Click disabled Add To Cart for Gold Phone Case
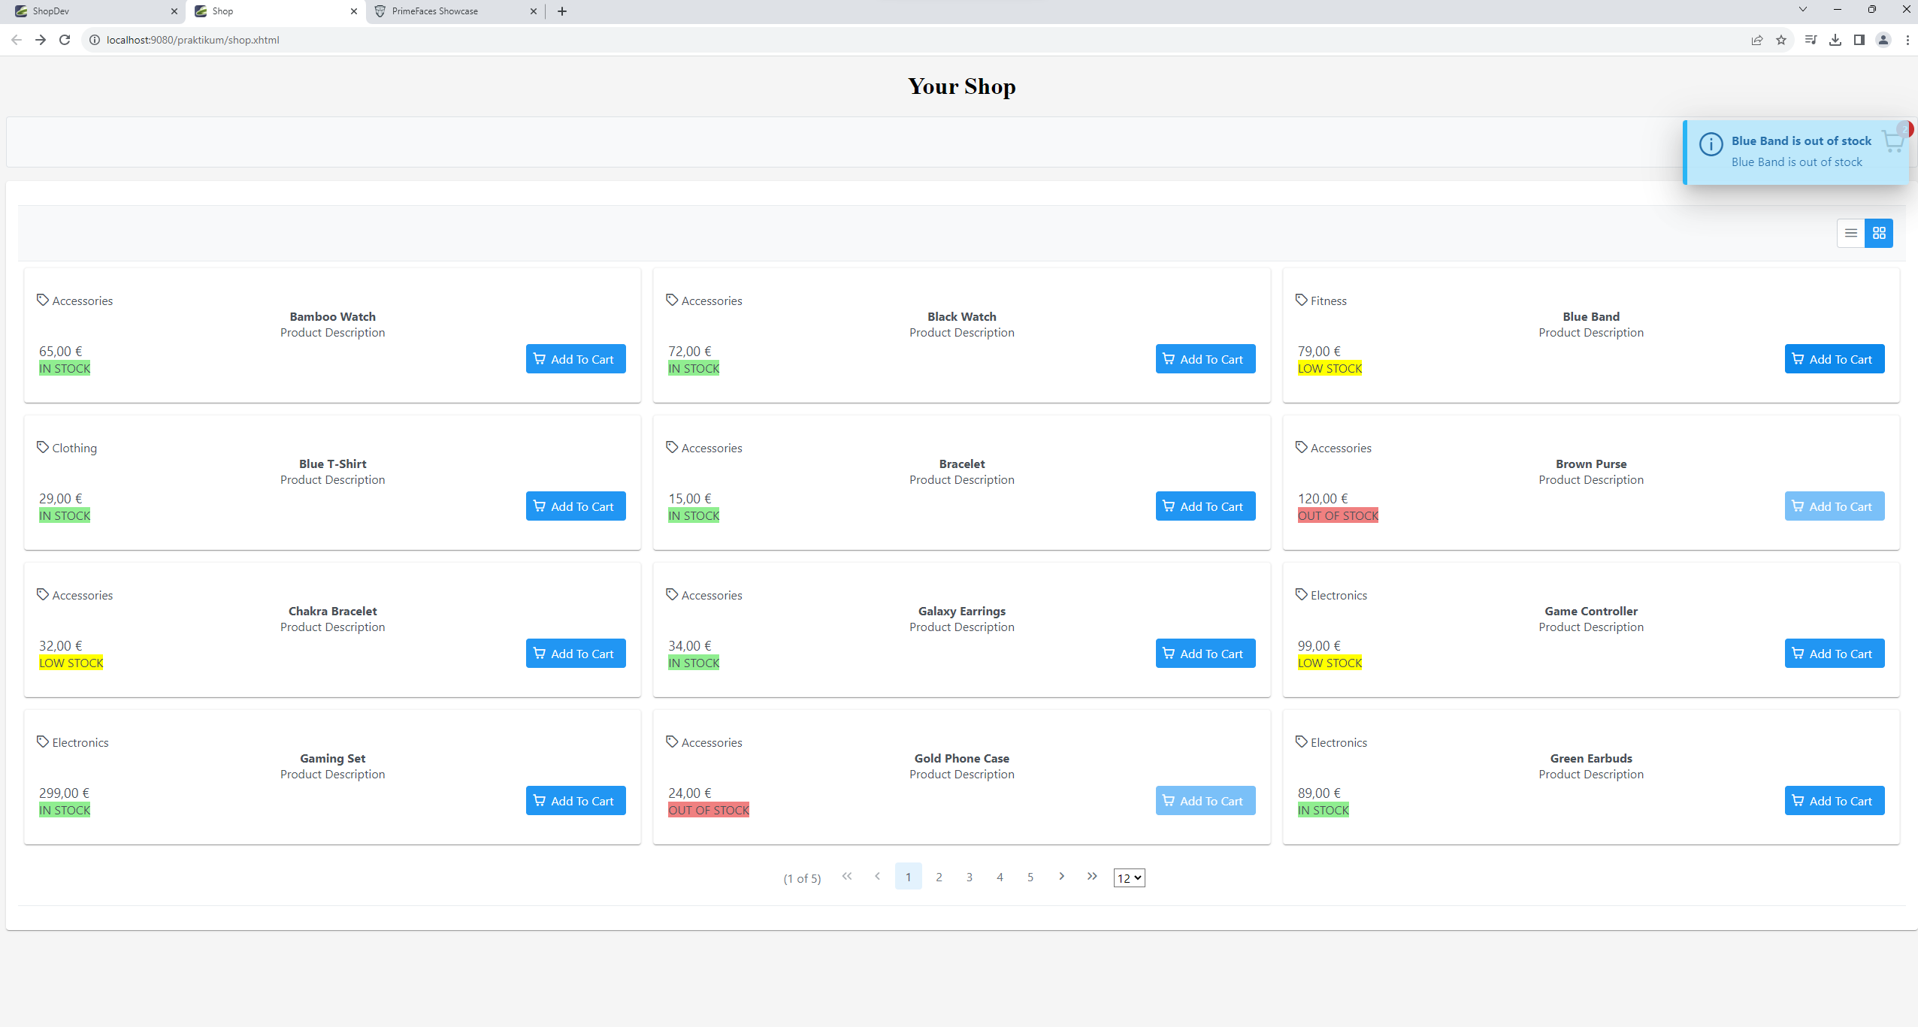 (1206, 801)
